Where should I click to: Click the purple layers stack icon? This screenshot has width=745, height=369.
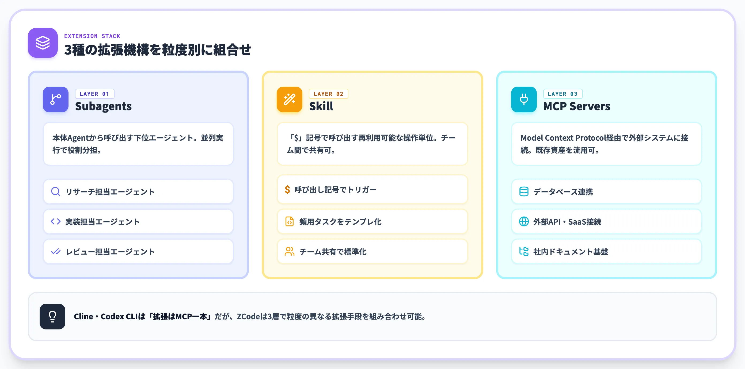(x=43, y=43)
